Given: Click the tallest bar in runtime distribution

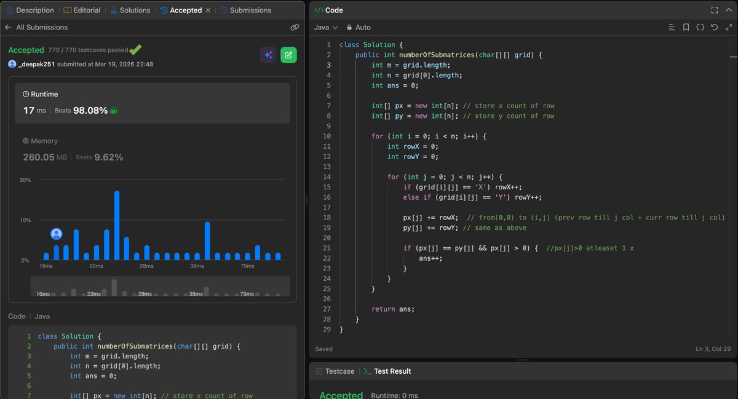Looking at the screenshot, I should point(117,225).
